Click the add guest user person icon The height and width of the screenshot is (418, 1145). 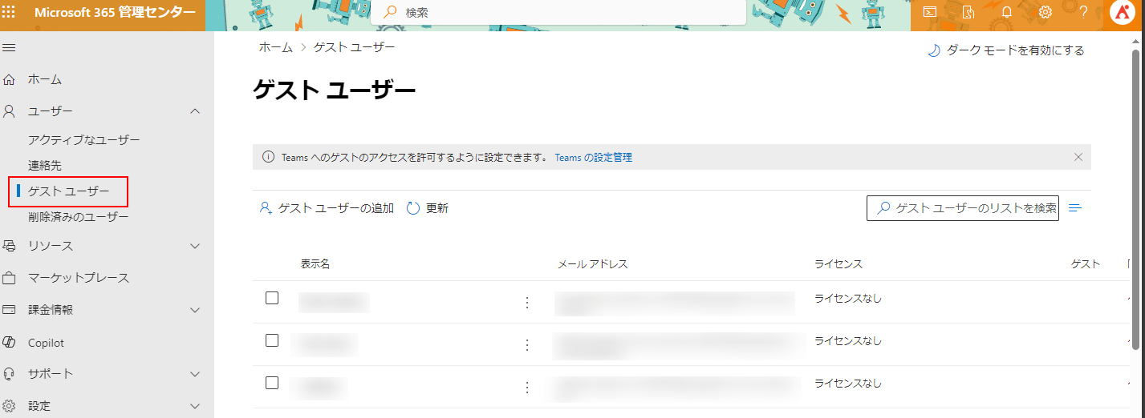click(266, 208)
